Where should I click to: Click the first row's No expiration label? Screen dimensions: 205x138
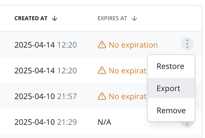pos(133,45)
